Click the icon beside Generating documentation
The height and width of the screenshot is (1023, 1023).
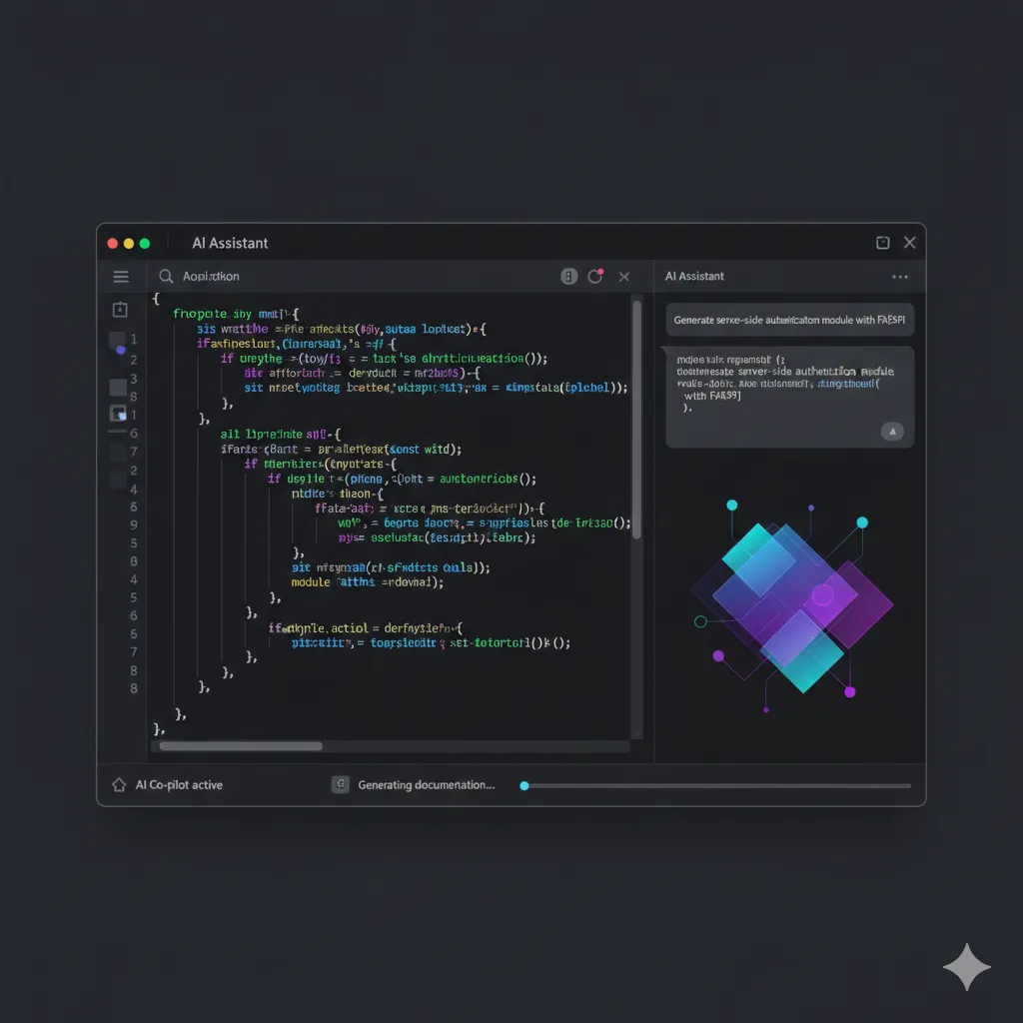(x=340, y=785)
